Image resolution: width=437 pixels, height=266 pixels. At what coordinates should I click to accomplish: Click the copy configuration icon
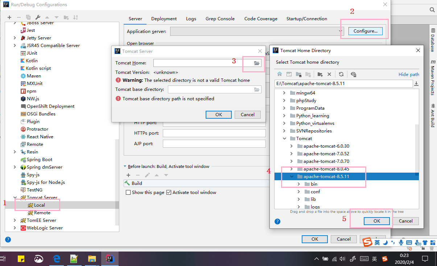pyautogui.click(x=28, y=17)
